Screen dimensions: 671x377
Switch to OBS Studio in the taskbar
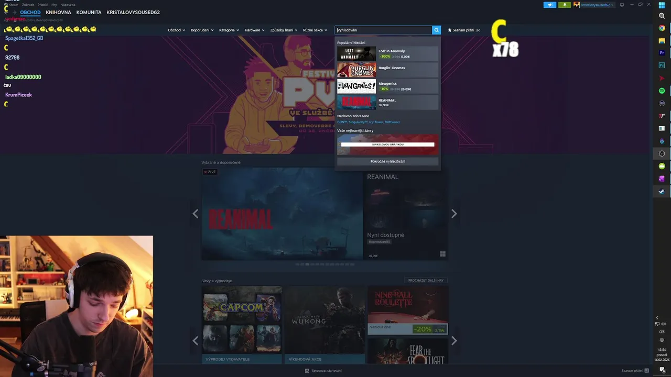pyautogui.click(x=662, y=153)
